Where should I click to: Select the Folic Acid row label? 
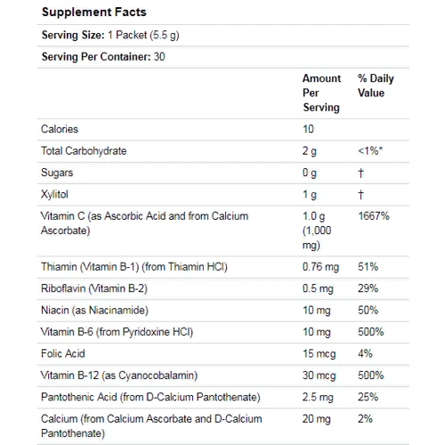click(63, 353)
